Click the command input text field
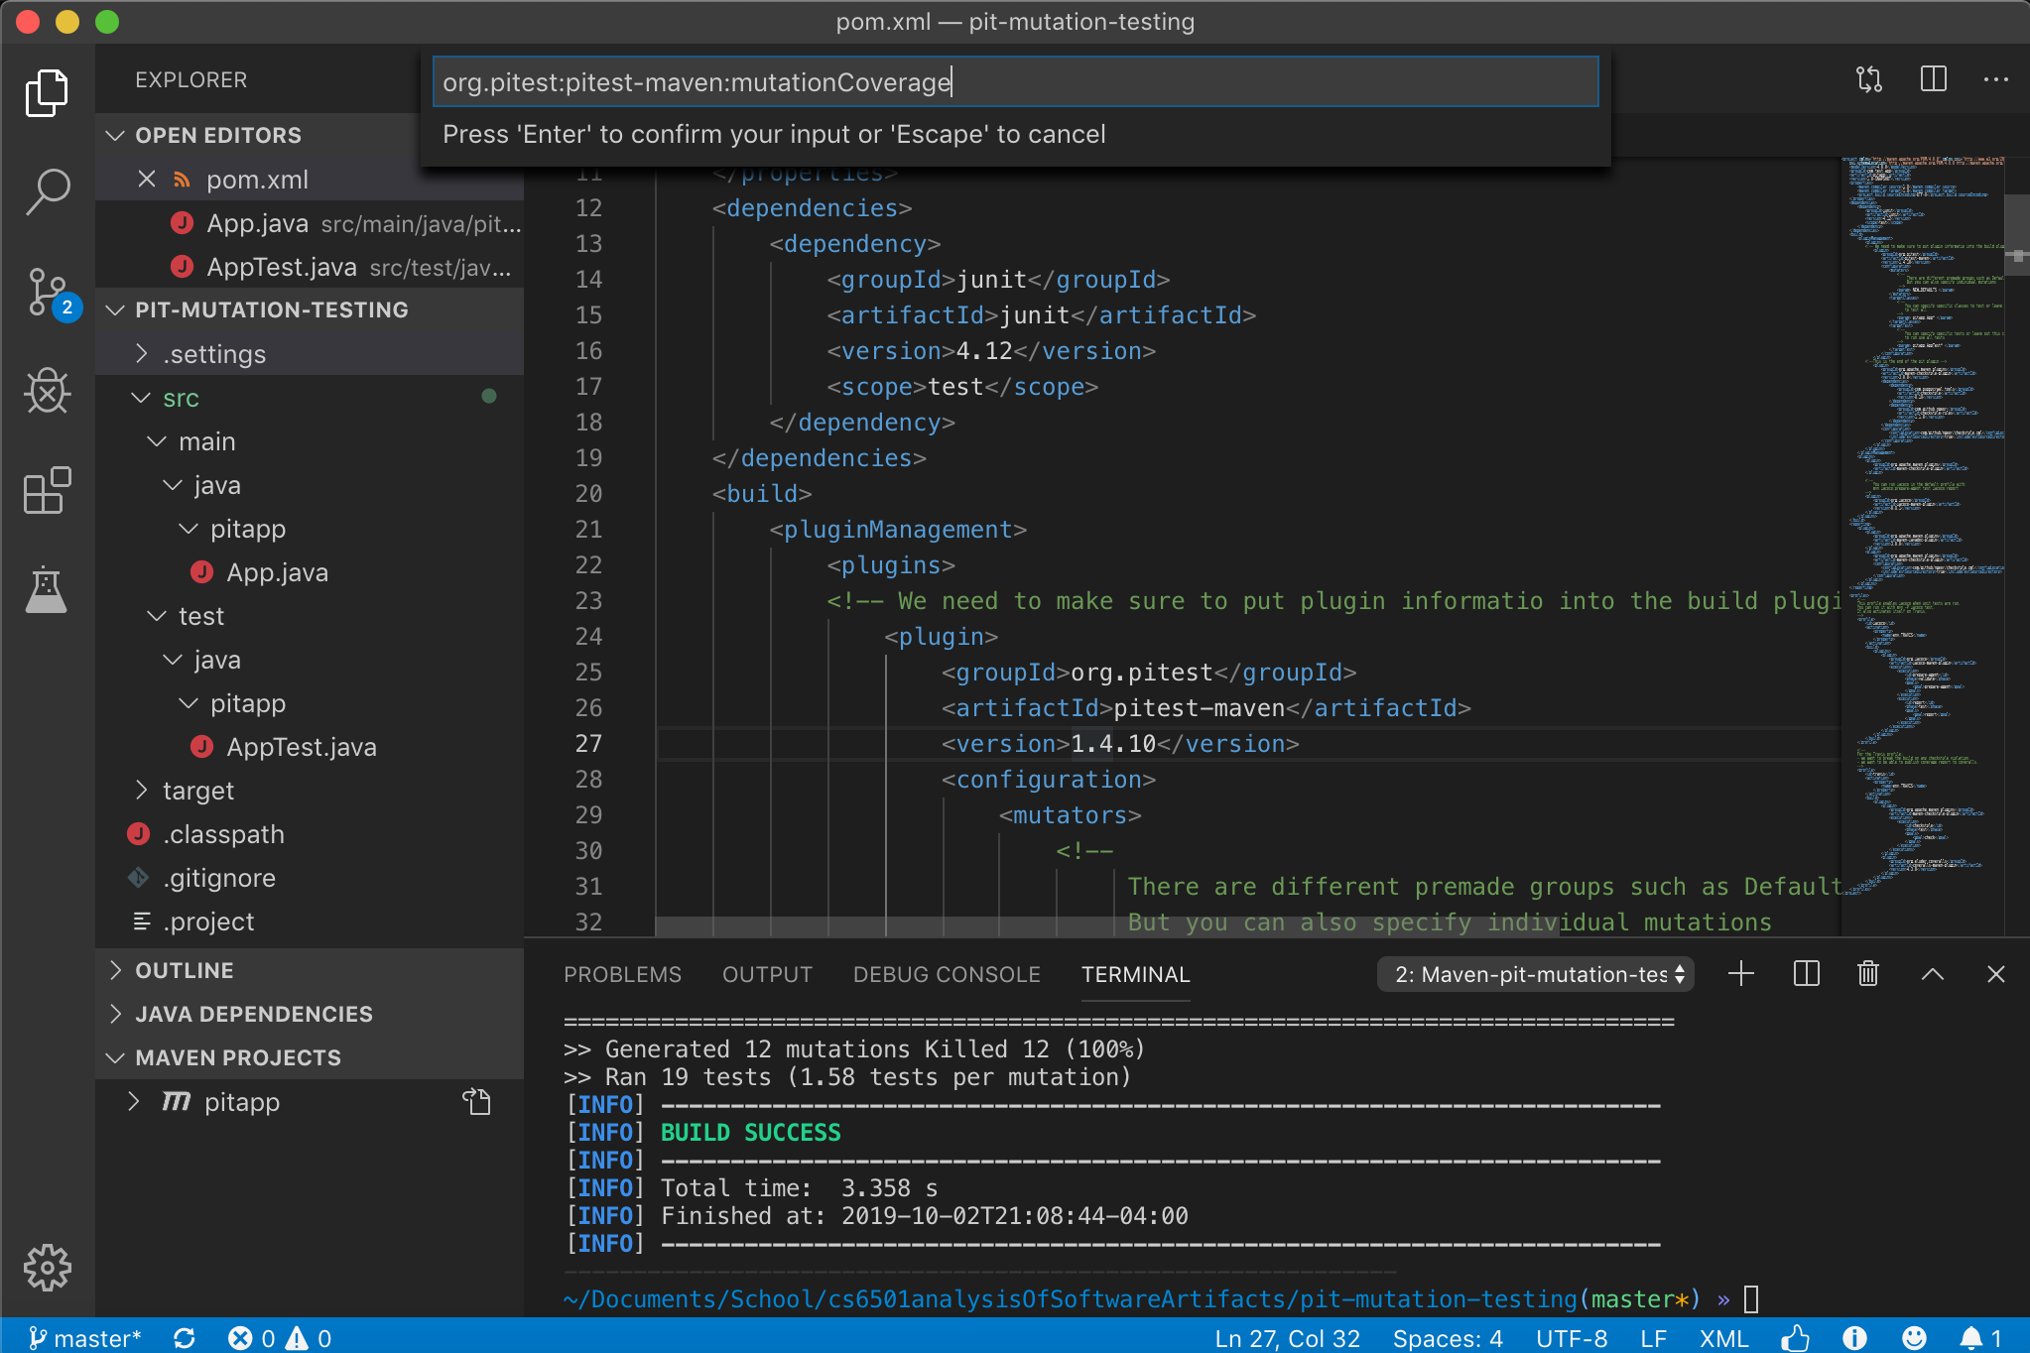 [x=1014, y=82]
